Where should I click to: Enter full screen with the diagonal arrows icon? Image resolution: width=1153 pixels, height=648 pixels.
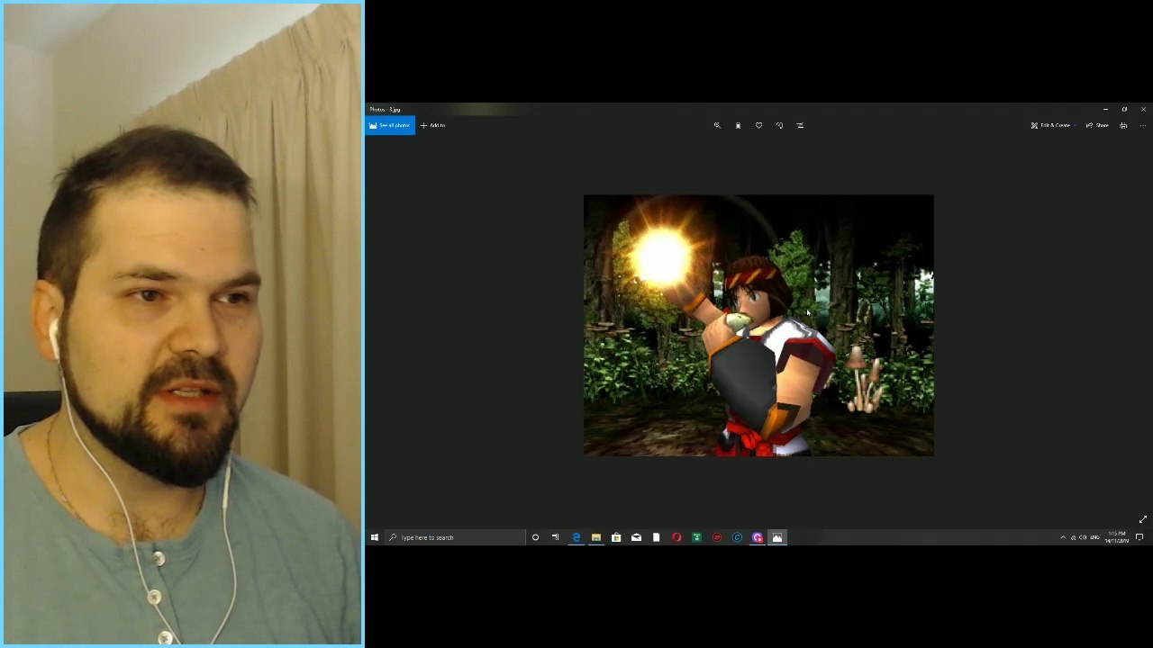pyautogui.click(x=1143, y=519)
